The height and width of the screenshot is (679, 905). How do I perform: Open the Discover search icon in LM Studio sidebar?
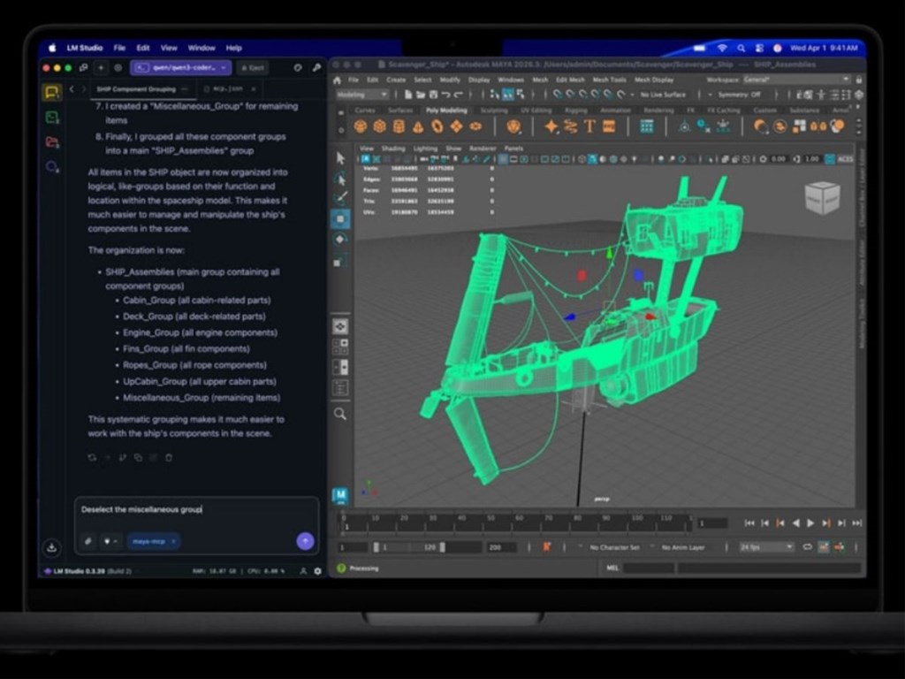tap(52, 167)
